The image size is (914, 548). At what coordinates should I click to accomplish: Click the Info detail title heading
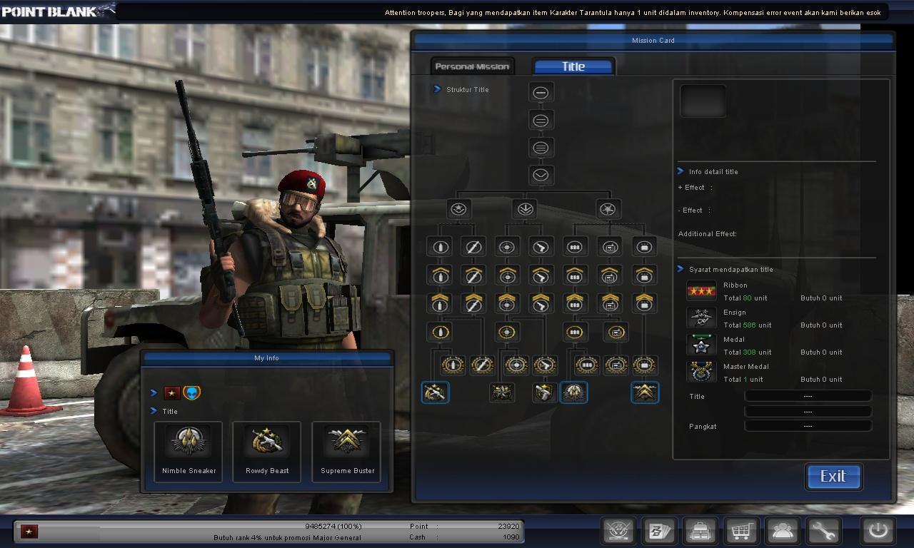pyautogui.click(x=713, y=172)
